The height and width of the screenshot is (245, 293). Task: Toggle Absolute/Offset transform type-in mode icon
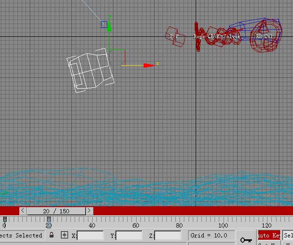point(64,235)
